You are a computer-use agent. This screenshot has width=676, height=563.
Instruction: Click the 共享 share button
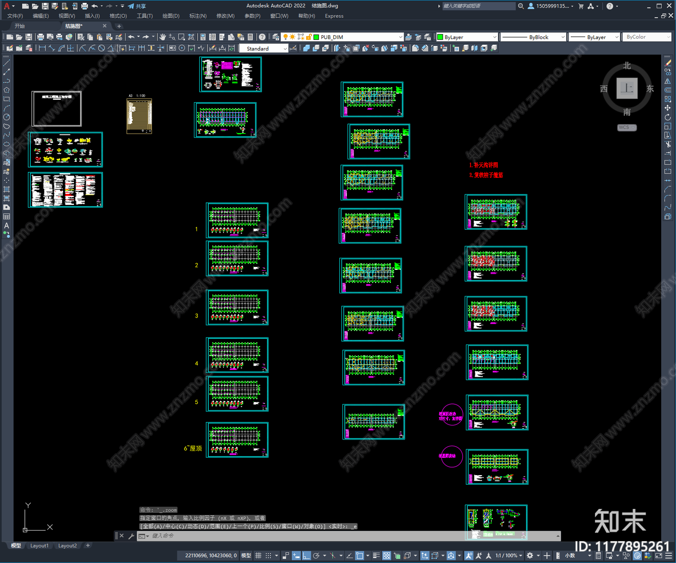[137, 6]
